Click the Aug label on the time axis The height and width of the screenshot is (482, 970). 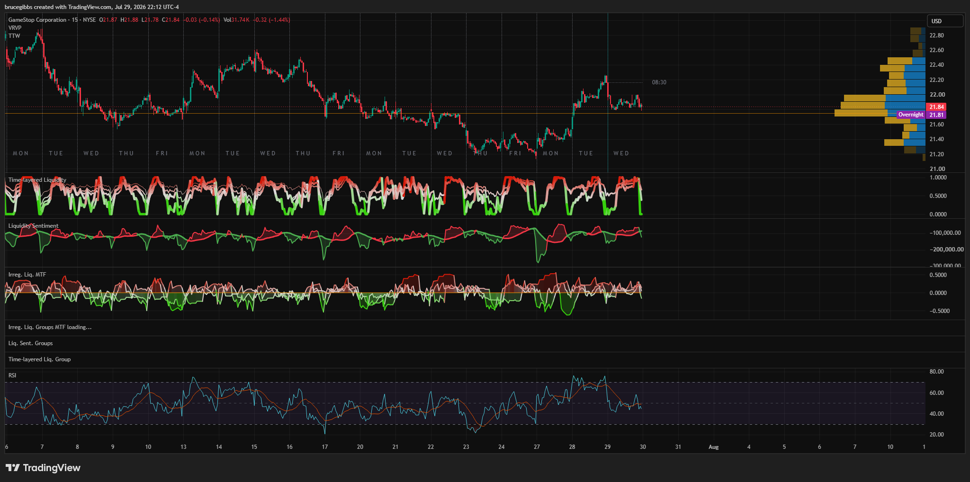(713, 447)
